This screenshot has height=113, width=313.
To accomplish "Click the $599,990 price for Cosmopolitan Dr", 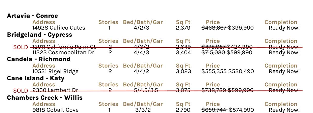I will click(x=240, y=52).
